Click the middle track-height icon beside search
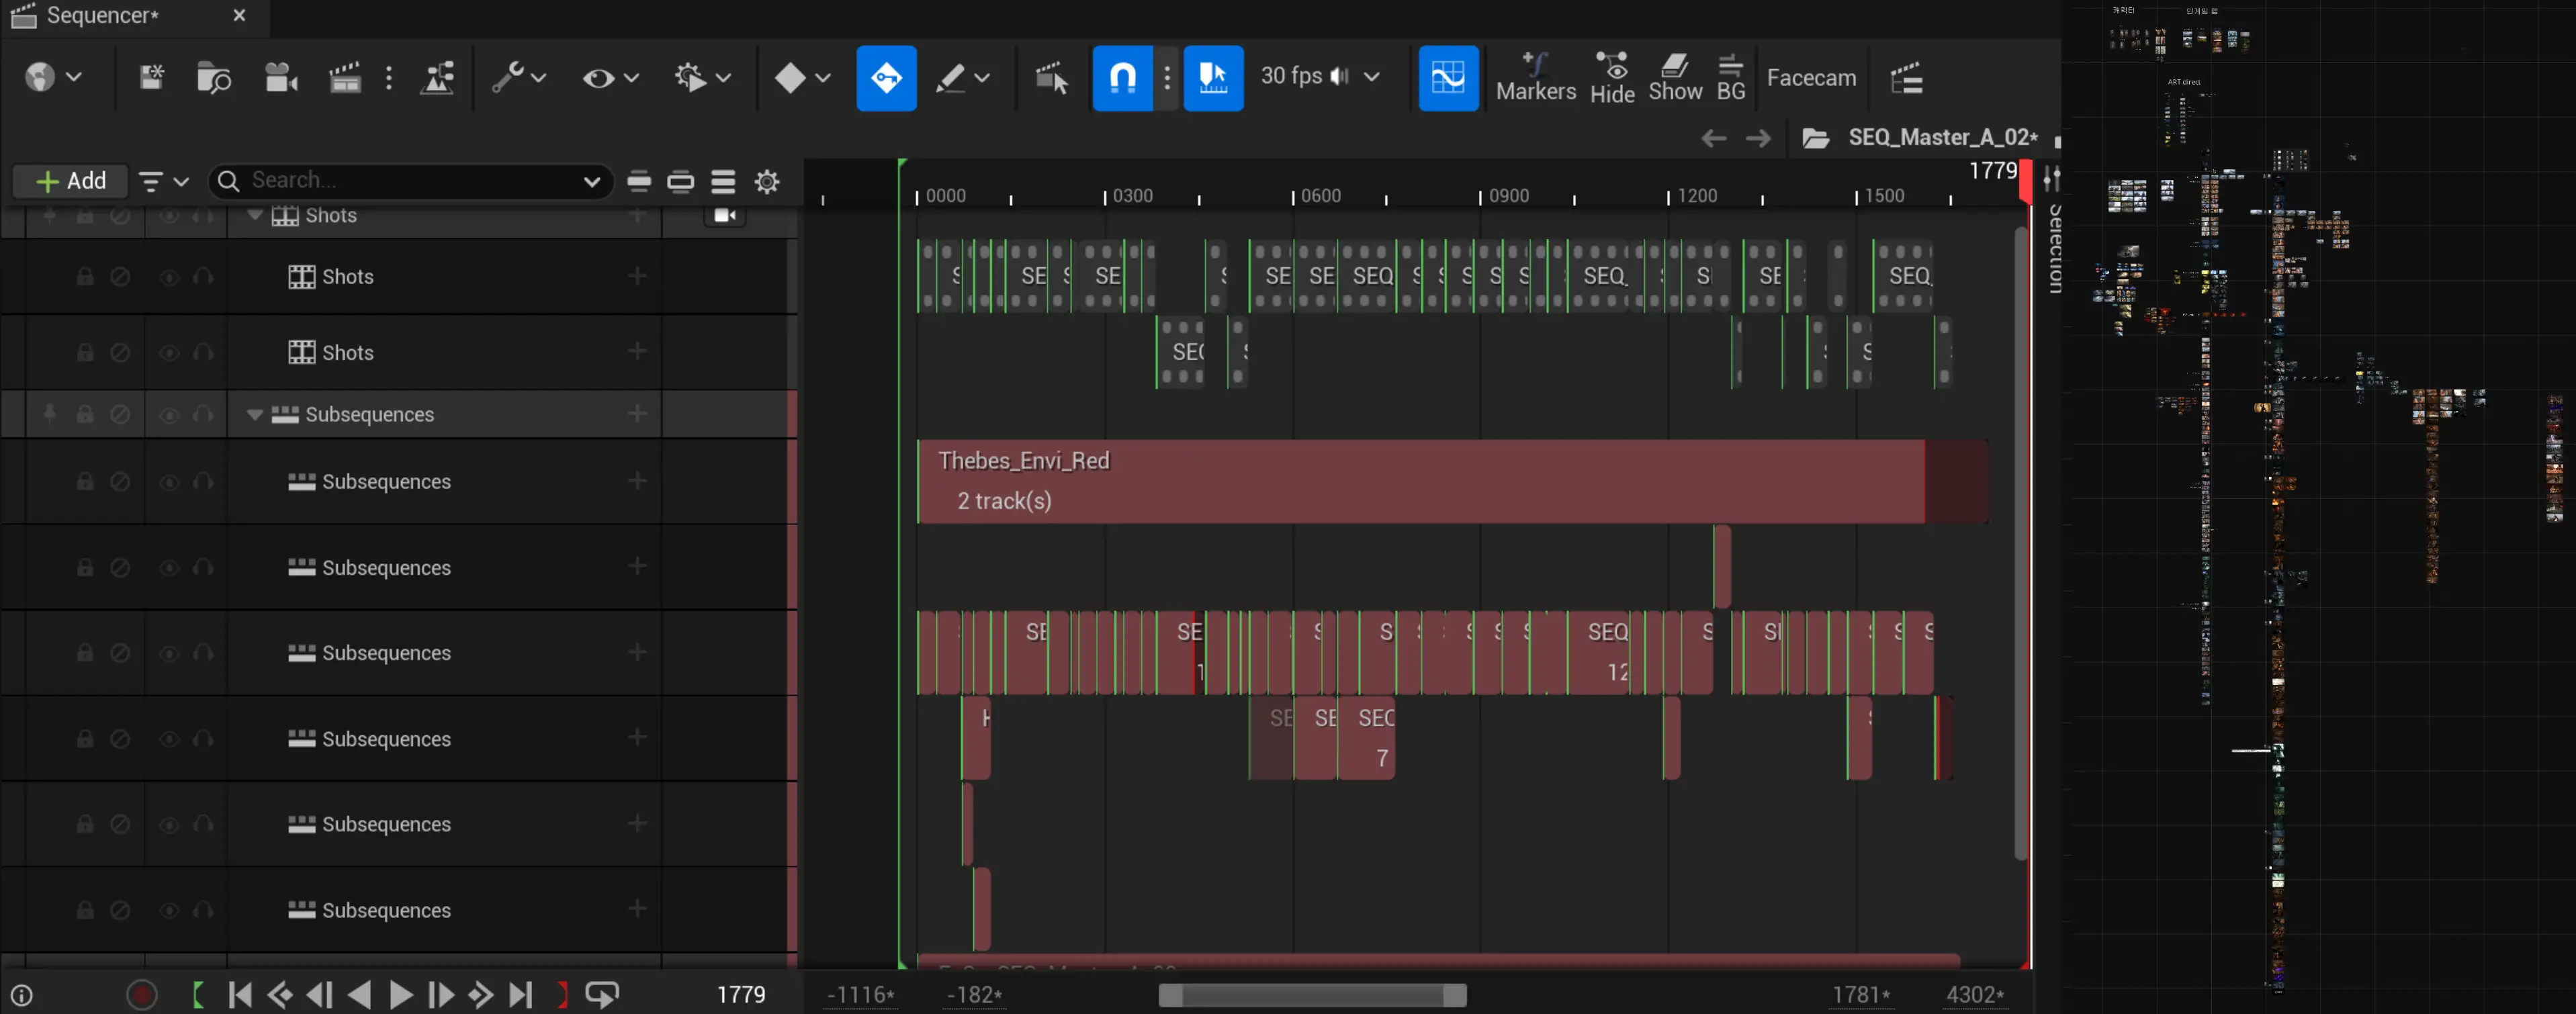The image size is (2576, 1014). click(x=681, y=181)
